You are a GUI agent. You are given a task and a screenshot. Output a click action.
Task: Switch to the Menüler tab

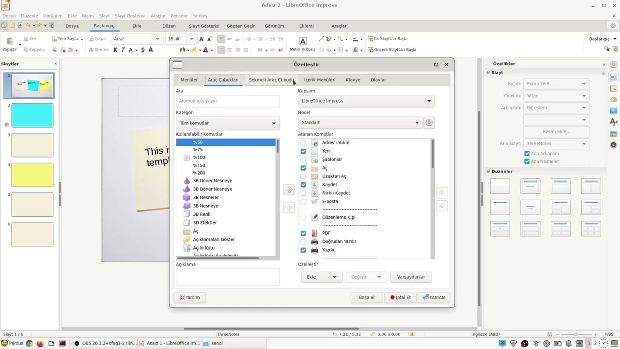pyautogui.click(x=189, y=80)
